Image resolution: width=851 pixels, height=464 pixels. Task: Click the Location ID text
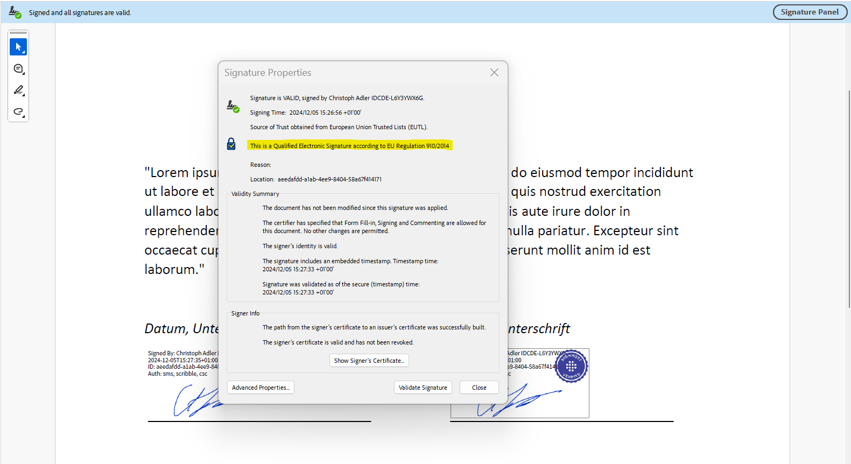click(329, 179)
